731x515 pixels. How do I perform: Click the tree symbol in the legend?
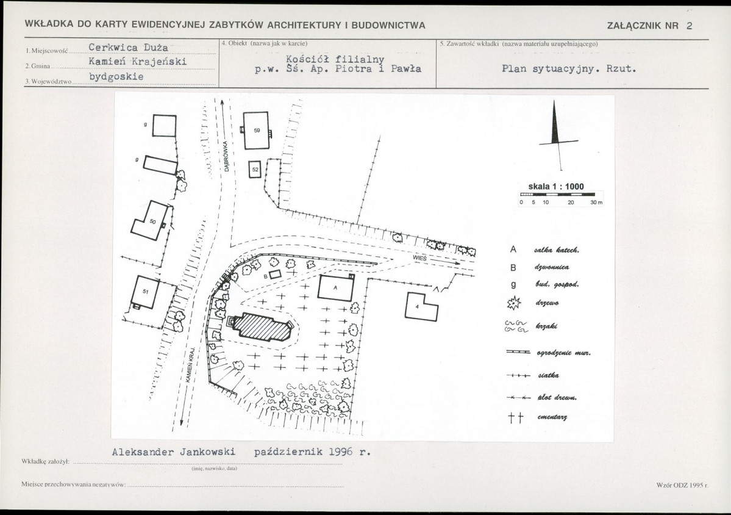pyautogui.click(x=513, y=303)
